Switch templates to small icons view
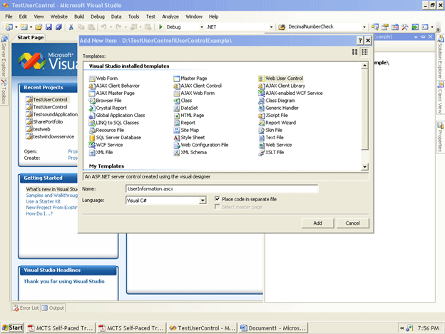This screenshot has width=445, height=334. [x=364, y=52]
